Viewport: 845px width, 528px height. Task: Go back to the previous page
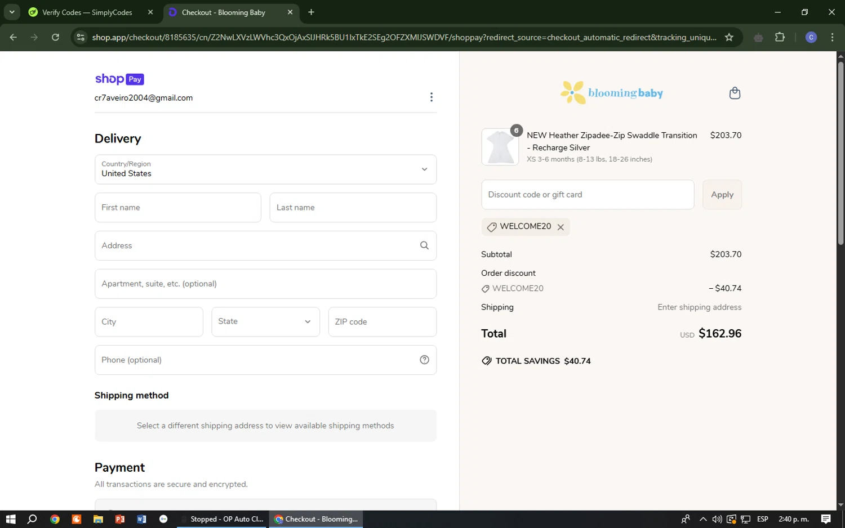(x=13, y=37)
